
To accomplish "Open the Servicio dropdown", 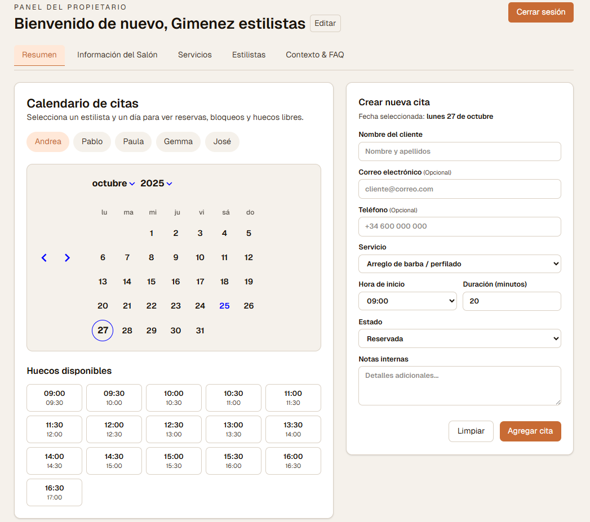I will pos(459,264).
